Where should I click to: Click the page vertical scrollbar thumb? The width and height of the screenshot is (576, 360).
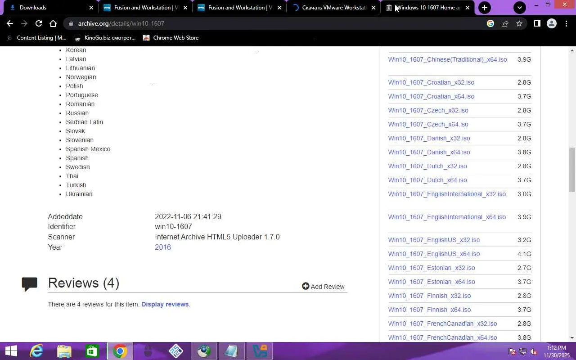pos(572,169)
